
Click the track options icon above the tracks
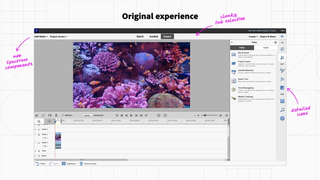(39, 121)
